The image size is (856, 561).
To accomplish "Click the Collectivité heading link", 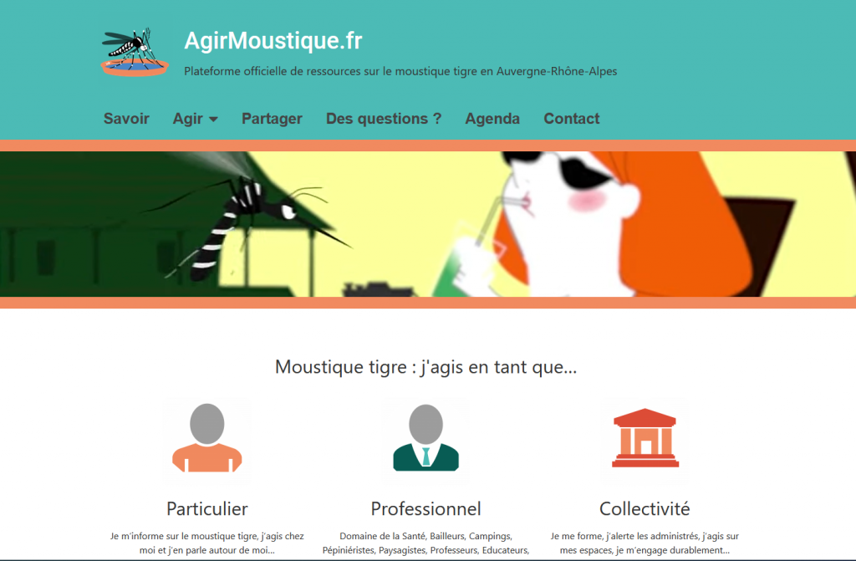I will [x=645, y=508].
